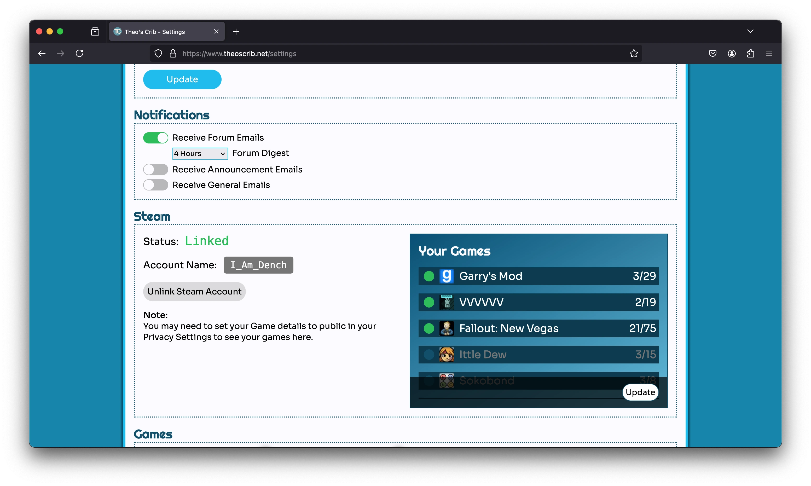Bookmark this page with the star
The height and width of the screenshot is (486, 811).
point(634,53)
